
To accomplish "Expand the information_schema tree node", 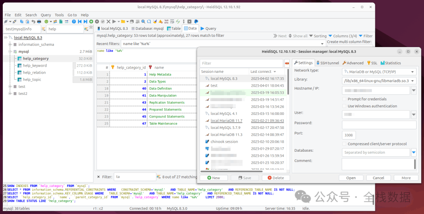I will [10, 45].
